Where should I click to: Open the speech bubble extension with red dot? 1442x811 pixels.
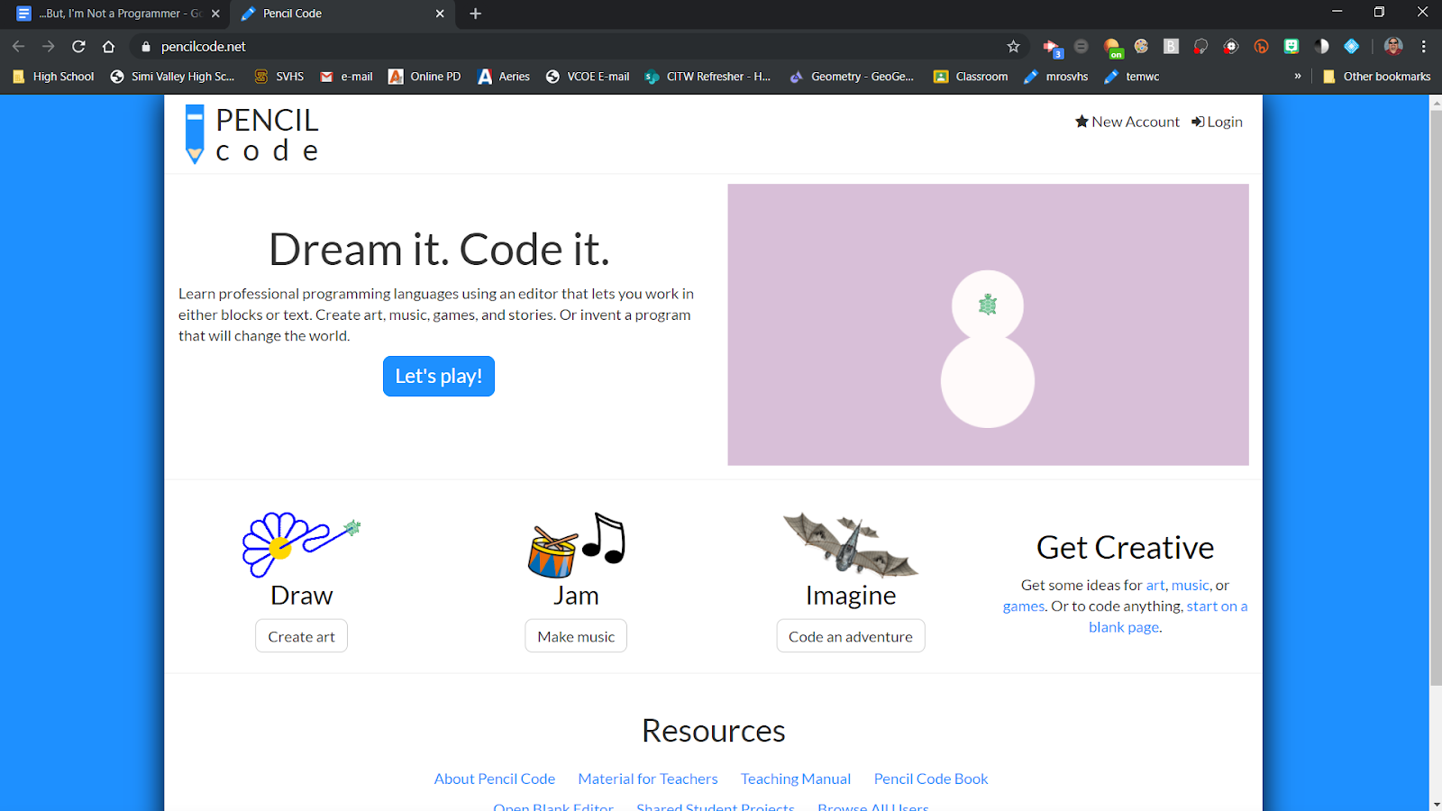(x=1201, y=46)
